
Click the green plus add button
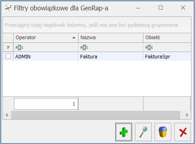click(x=124, y=132)
